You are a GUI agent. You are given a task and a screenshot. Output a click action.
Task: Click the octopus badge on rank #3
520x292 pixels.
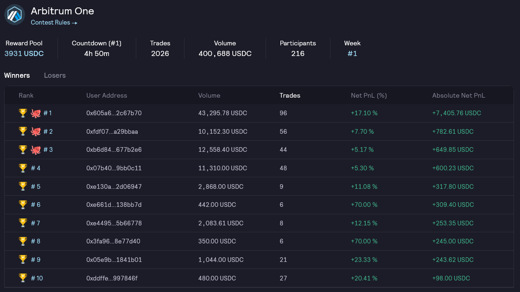[36, 150]
